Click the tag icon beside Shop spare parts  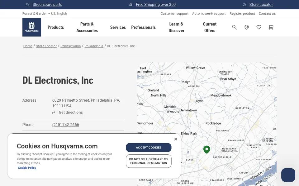pos(28,5)
